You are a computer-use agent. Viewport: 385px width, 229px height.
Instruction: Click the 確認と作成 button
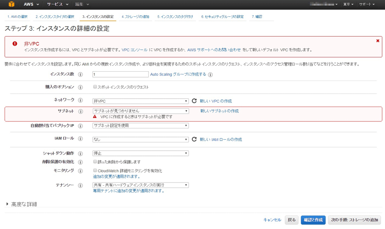pos(312,220)
